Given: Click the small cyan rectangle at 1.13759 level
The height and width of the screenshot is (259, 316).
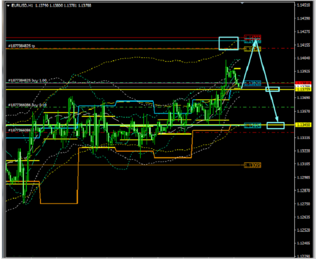Looking at the screenshot, I should pos(273,89).
